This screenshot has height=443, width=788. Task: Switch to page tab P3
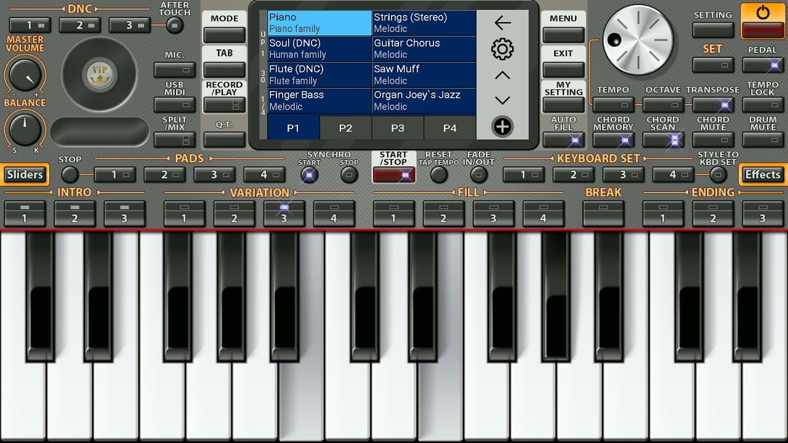coord(398,128)
